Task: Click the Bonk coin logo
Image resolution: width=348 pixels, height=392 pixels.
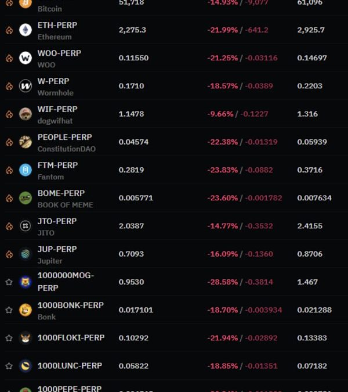Action: point(26,310)
